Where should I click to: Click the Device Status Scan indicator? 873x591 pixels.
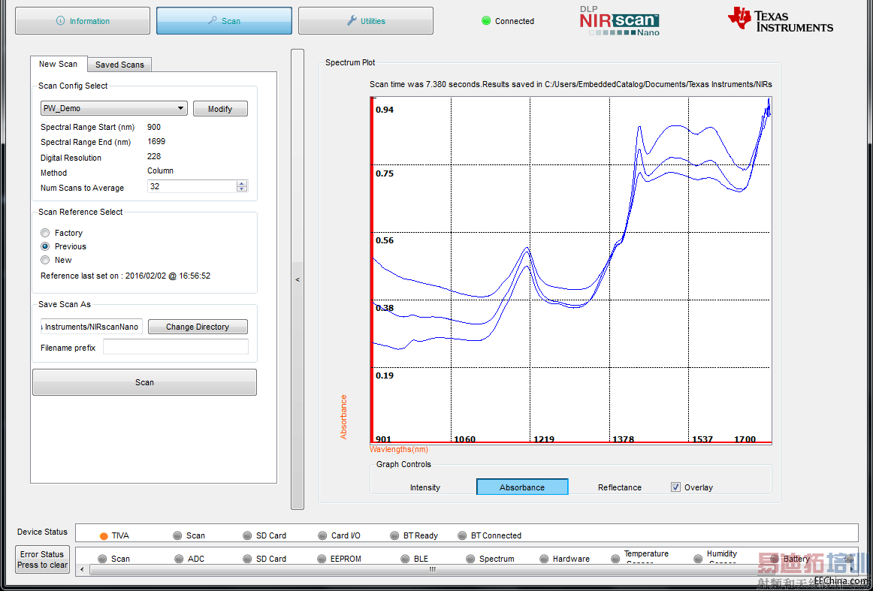click(x=177, y=536)
